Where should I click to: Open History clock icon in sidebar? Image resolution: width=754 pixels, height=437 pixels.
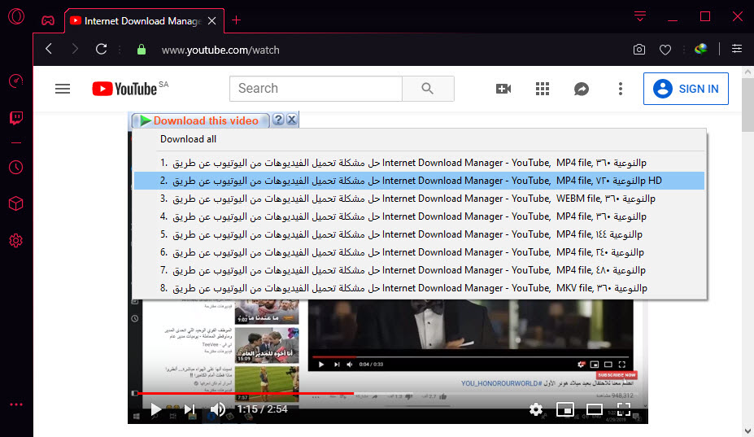point(16,168)
